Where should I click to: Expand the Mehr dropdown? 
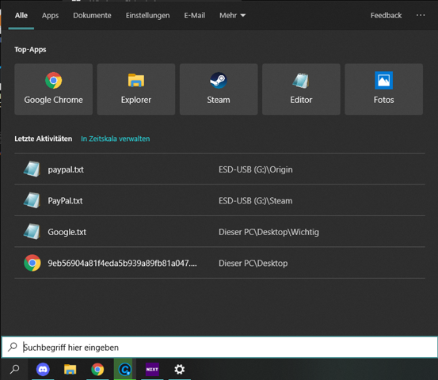click(x=232, y=15)
